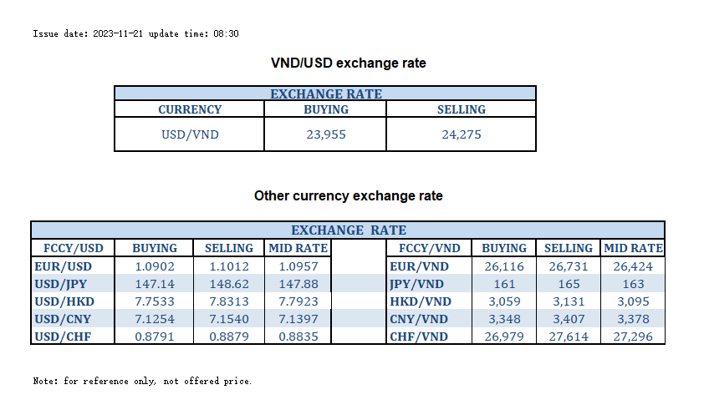704x410 pixels.
Task: Click the USD/JPY mid rate 147.88
Action: tap(298, 284)
